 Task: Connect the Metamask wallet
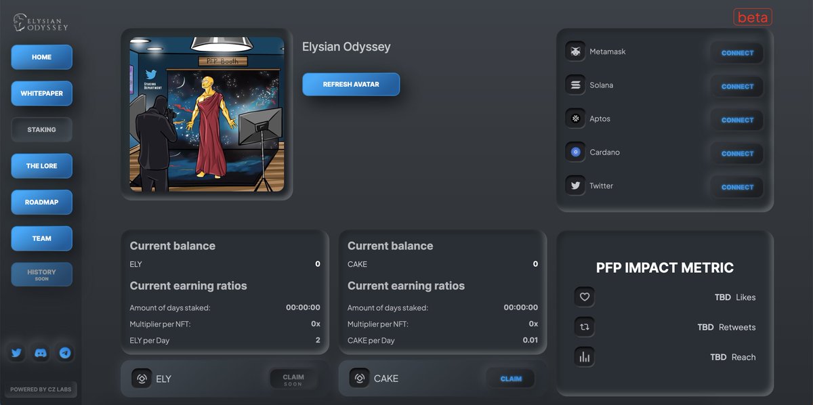[x=737, y=53]
